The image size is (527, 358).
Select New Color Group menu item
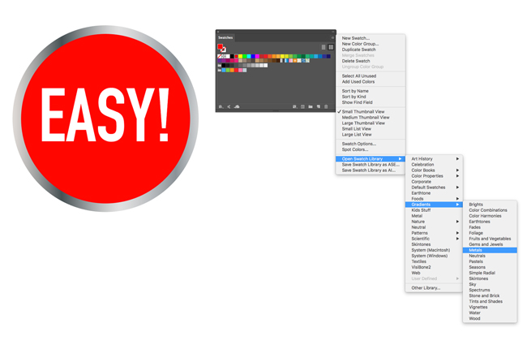(x=360, y=44)
